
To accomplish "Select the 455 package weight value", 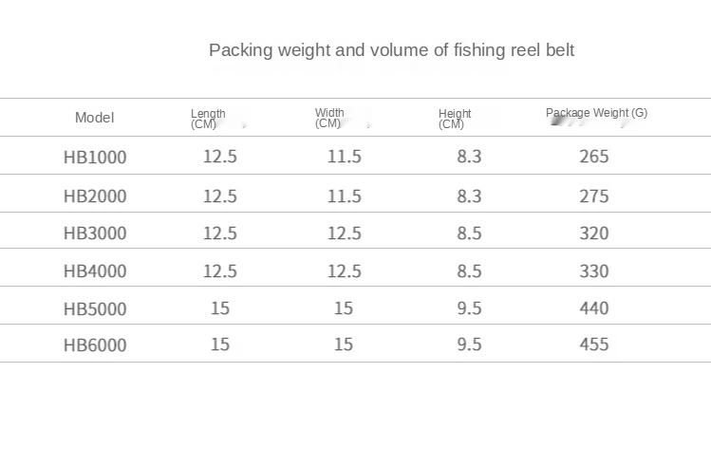I will click(x=594, y=345).
